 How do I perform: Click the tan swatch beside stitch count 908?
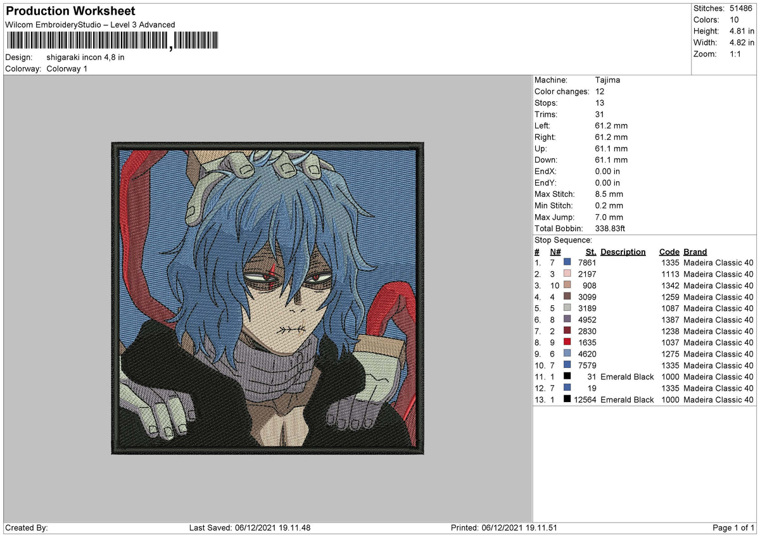pyautogui.click(x=568, y=286)
